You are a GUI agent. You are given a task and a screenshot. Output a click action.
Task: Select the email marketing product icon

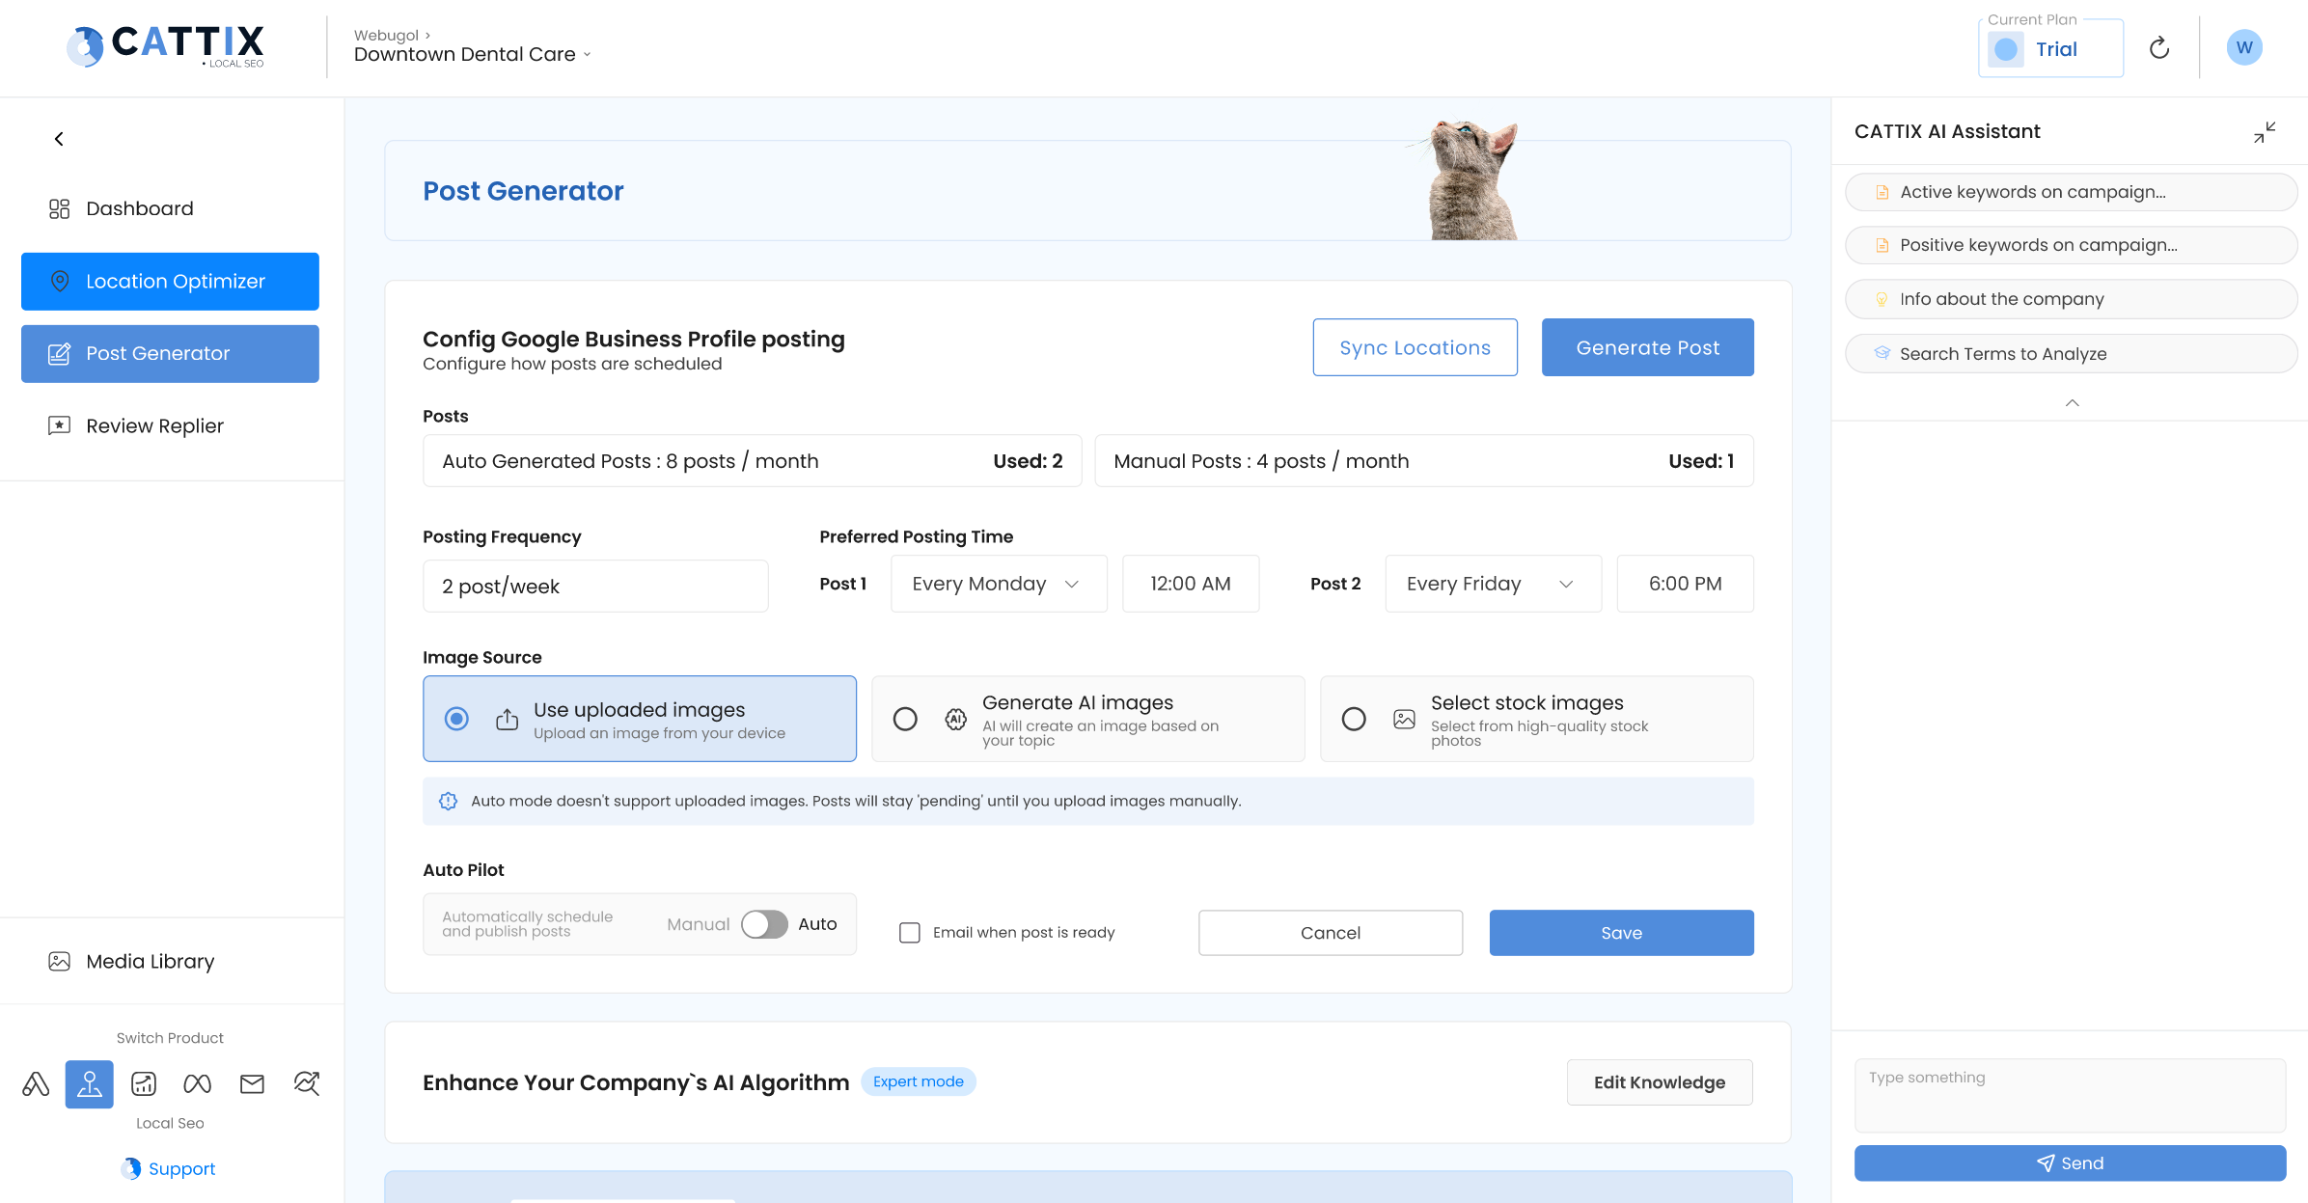pyautogui.click(x=252, y=1083)
